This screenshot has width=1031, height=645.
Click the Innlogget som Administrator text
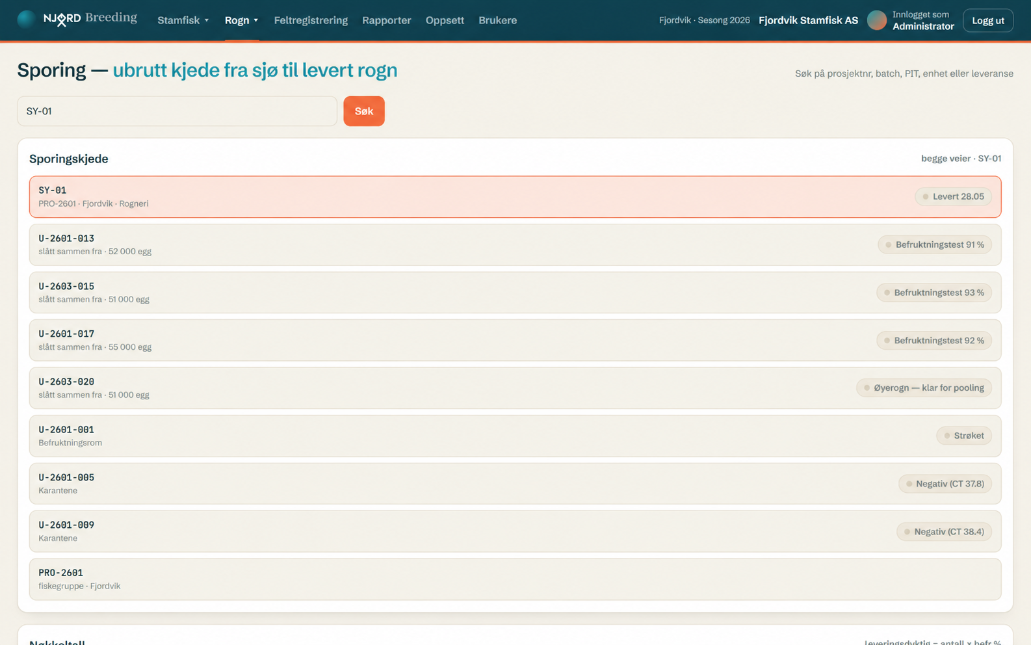coord(923,20)
